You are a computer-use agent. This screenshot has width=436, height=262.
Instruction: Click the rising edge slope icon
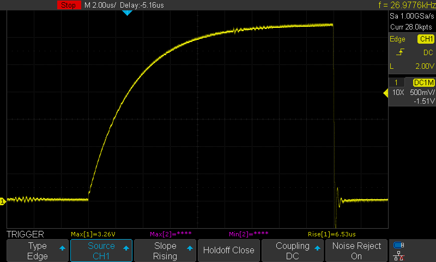[x=402, y=52]
